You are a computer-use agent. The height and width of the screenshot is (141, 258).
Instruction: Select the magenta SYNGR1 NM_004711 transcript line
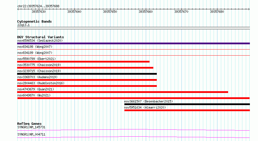(x=133, y=137)
